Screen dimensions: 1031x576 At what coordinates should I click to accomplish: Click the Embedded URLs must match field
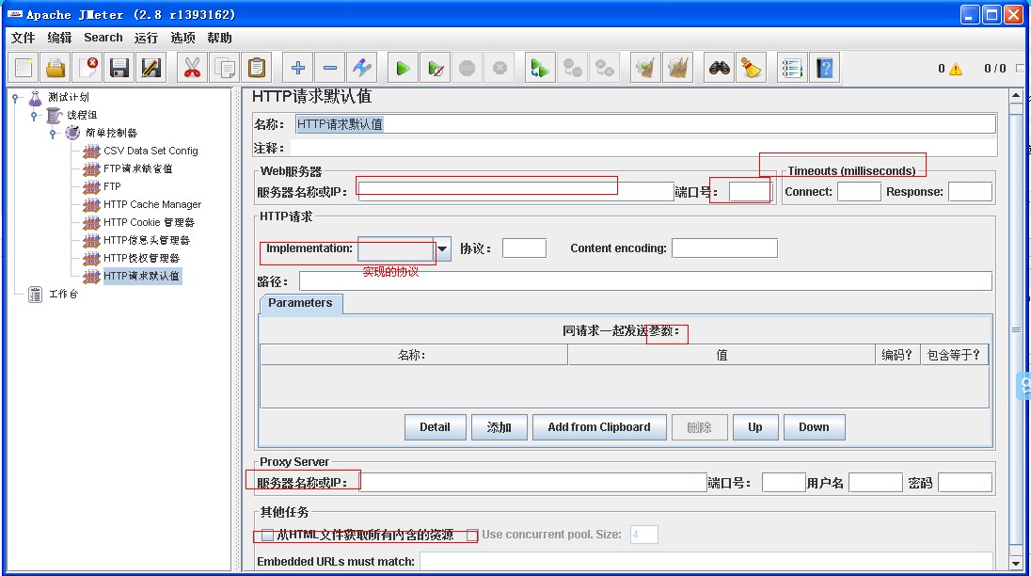tap(706, 562)
